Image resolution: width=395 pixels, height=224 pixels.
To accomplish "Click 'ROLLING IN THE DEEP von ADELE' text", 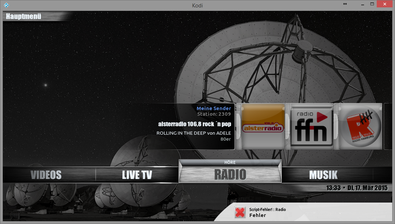I will (193, 133).
